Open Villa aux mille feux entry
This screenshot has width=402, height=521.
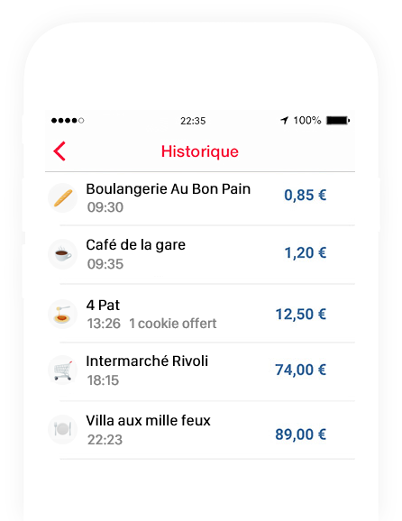tap(200, 430)
